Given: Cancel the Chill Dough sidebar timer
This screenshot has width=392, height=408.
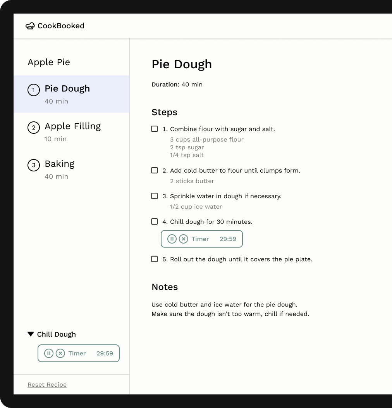Looking at the screenshot, I should (x=60, y=353).
